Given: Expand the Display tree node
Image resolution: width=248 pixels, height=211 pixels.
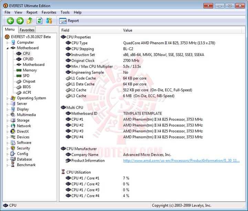Looking at the screenshot, I should (8, 109).
